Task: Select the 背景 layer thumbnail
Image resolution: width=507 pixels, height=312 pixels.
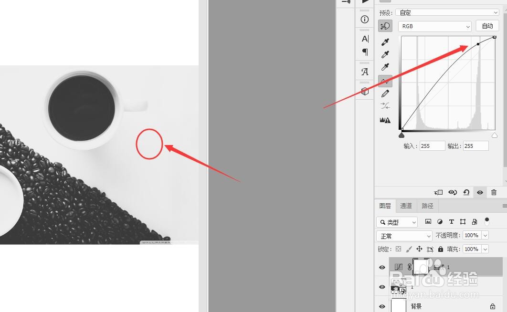Action: [398, 305]
